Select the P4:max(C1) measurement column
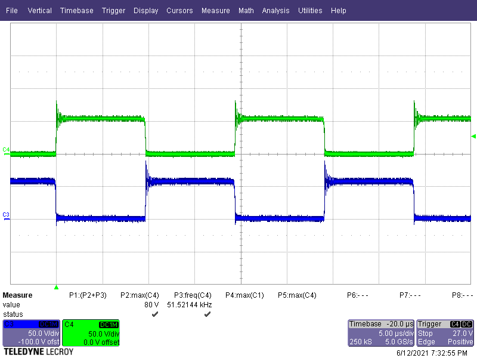 [244, 295]
